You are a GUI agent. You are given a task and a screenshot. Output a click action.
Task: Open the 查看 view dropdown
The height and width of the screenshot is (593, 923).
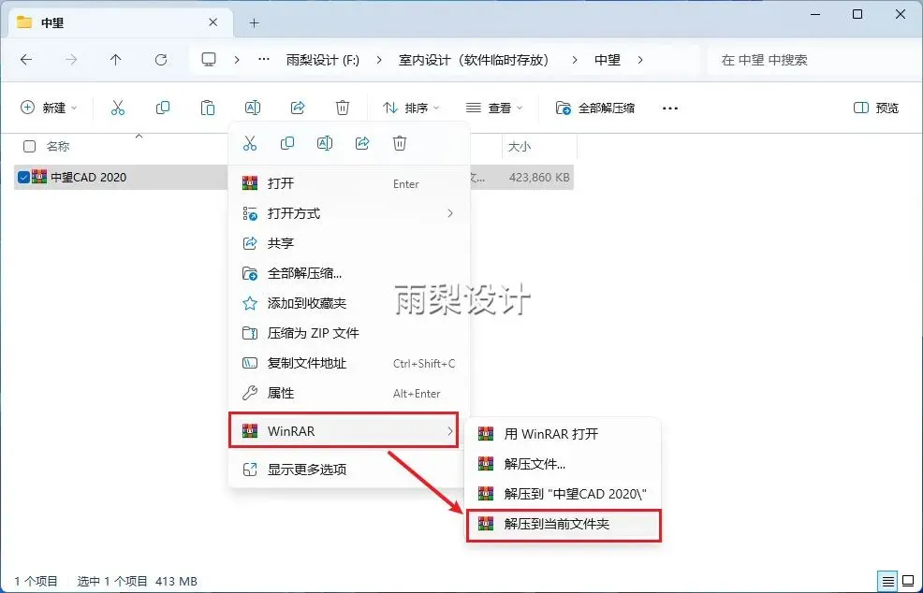pos(494,108)
